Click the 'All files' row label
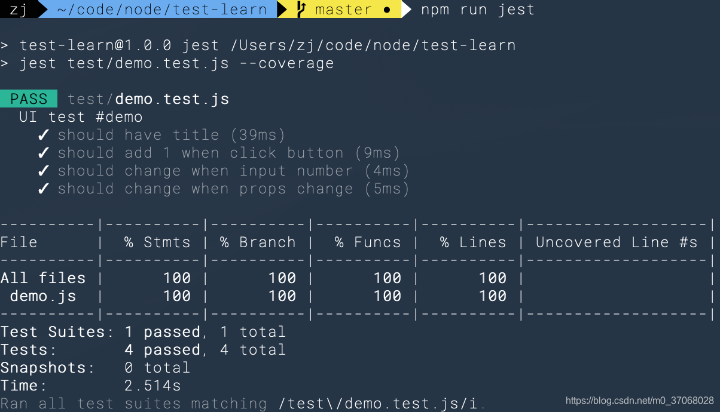720x412 pixels. click(42, 278)
